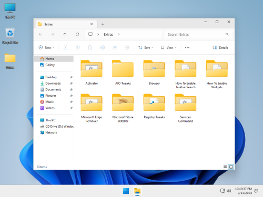This screenshot has height=197, width=263.
Task: Select How To Enable Widgets folder
Action: click(217, 74)
